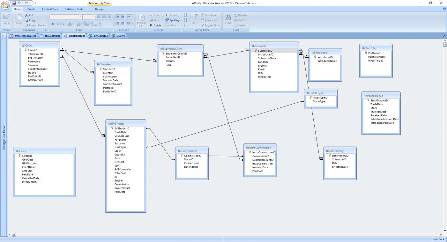Align text to the right

coord(109,17)
